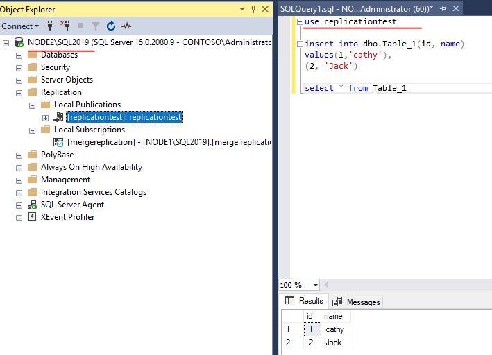Image resolution: width=492 pixels, height=355 pixels.
Task: Switch to the SQLQuery1.sql tab
Action: (356, 9)
